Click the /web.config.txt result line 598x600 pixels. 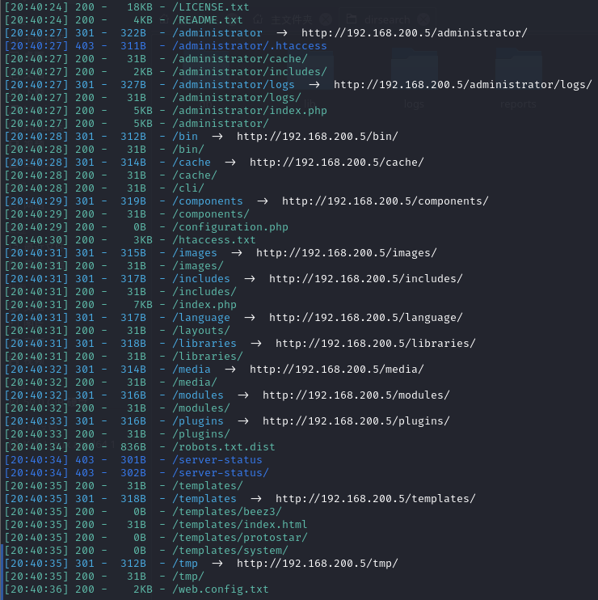[221, 589]
